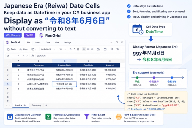The image size is (192, 128).
Task: Click the ReoGrid window logo icon
Action: tap(7, 42)
